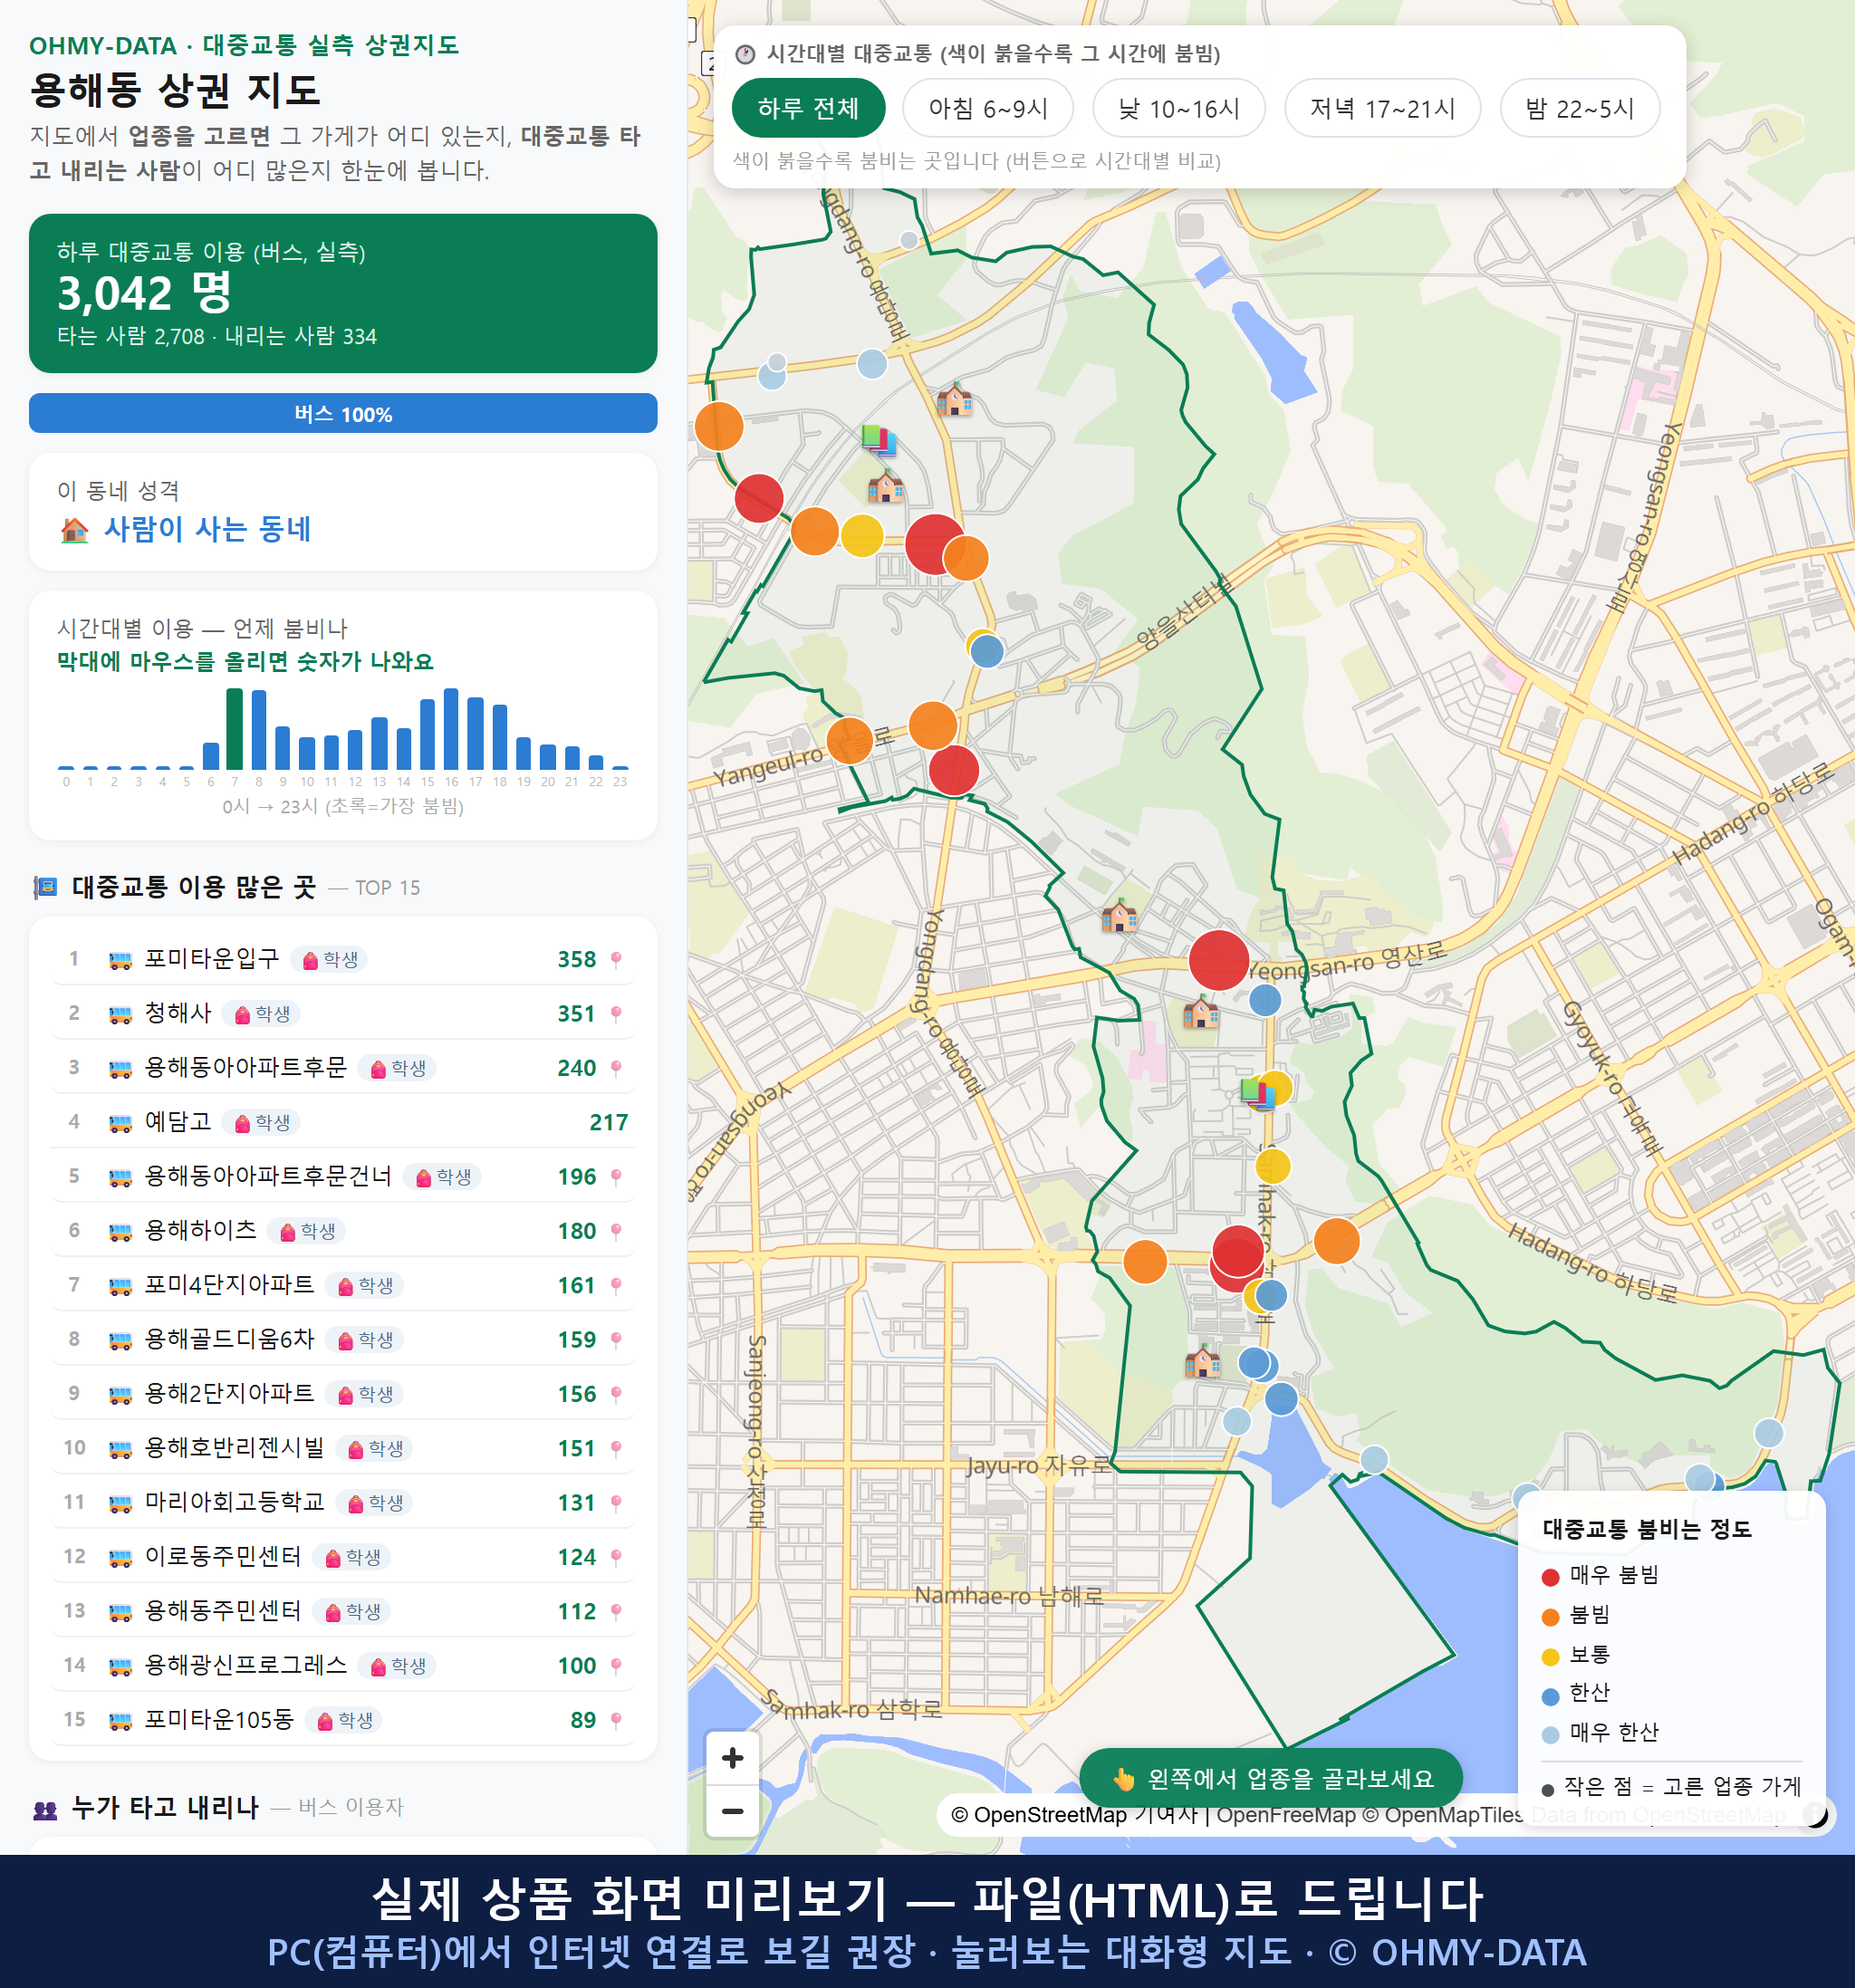The height and width of the screenshot is (1988, 1855).
Task: Click the 사람이 사는 동네 heading
Action: point(207,529)
